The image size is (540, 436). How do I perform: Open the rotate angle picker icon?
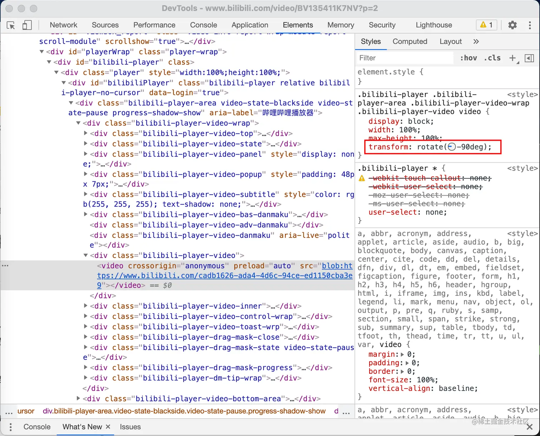pyautogui.click(x=452, y=147)
